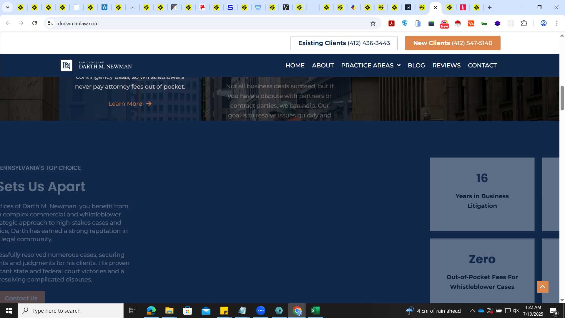Open a new browser tab
This screenshot has width=565, height=318.
[490, 7]
